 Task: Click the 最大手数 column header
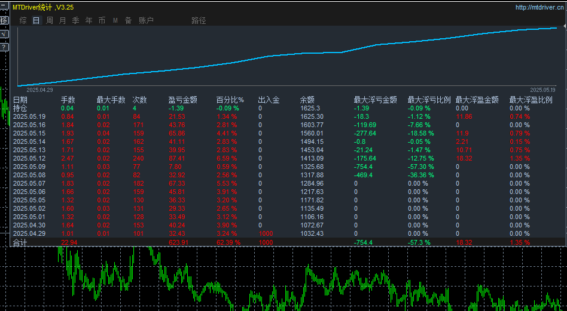111,100
